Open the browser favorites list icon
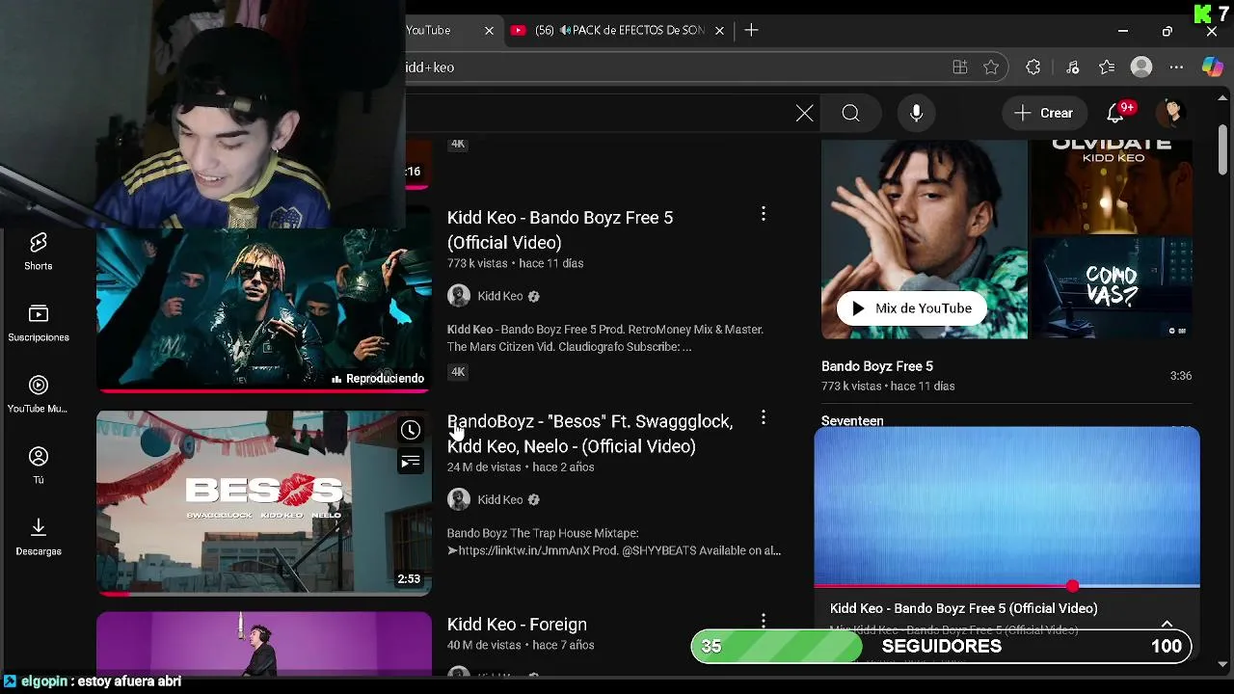The height and width of the screenshot is (694, 1234). 1107,67
